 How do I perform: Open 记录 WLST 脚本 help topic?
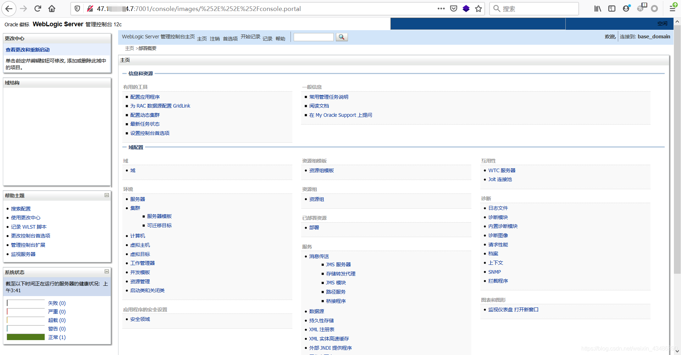pos(29,227)
